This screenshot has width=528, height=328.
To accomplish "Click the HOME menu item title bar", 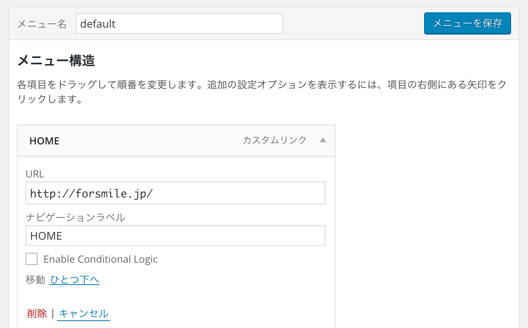I will click(176, 141).
